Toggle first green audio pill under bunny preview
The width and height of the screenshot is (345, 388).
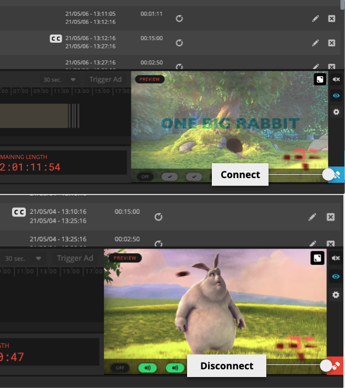coord(147,368)
